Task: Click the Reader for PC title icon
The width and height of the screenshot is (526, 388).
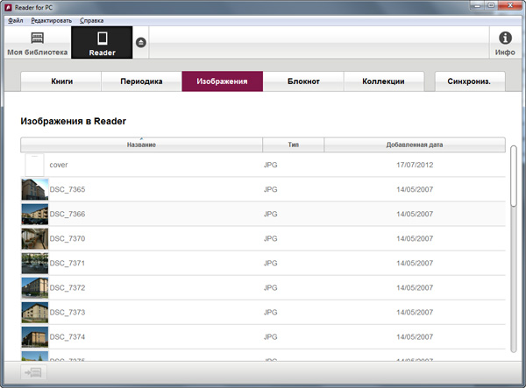Action: (7, 6)
